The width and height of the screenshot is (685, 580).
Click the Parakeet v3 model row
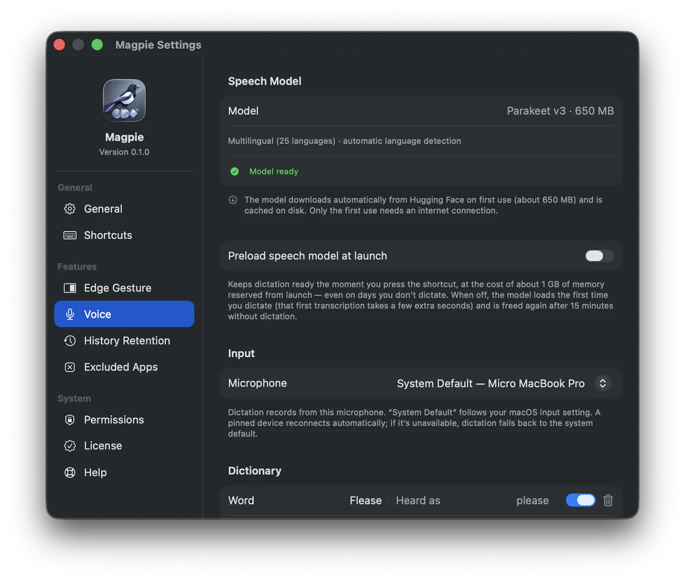(421, 111)
